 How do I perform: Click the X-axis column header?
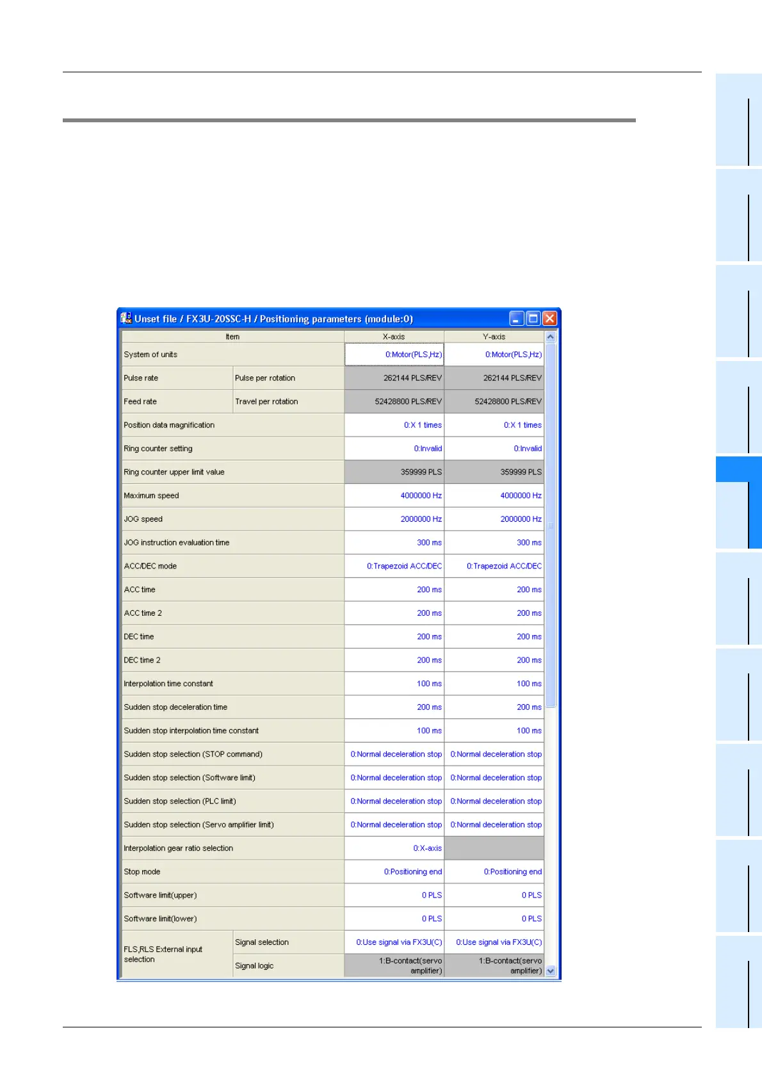click(394, 337)
